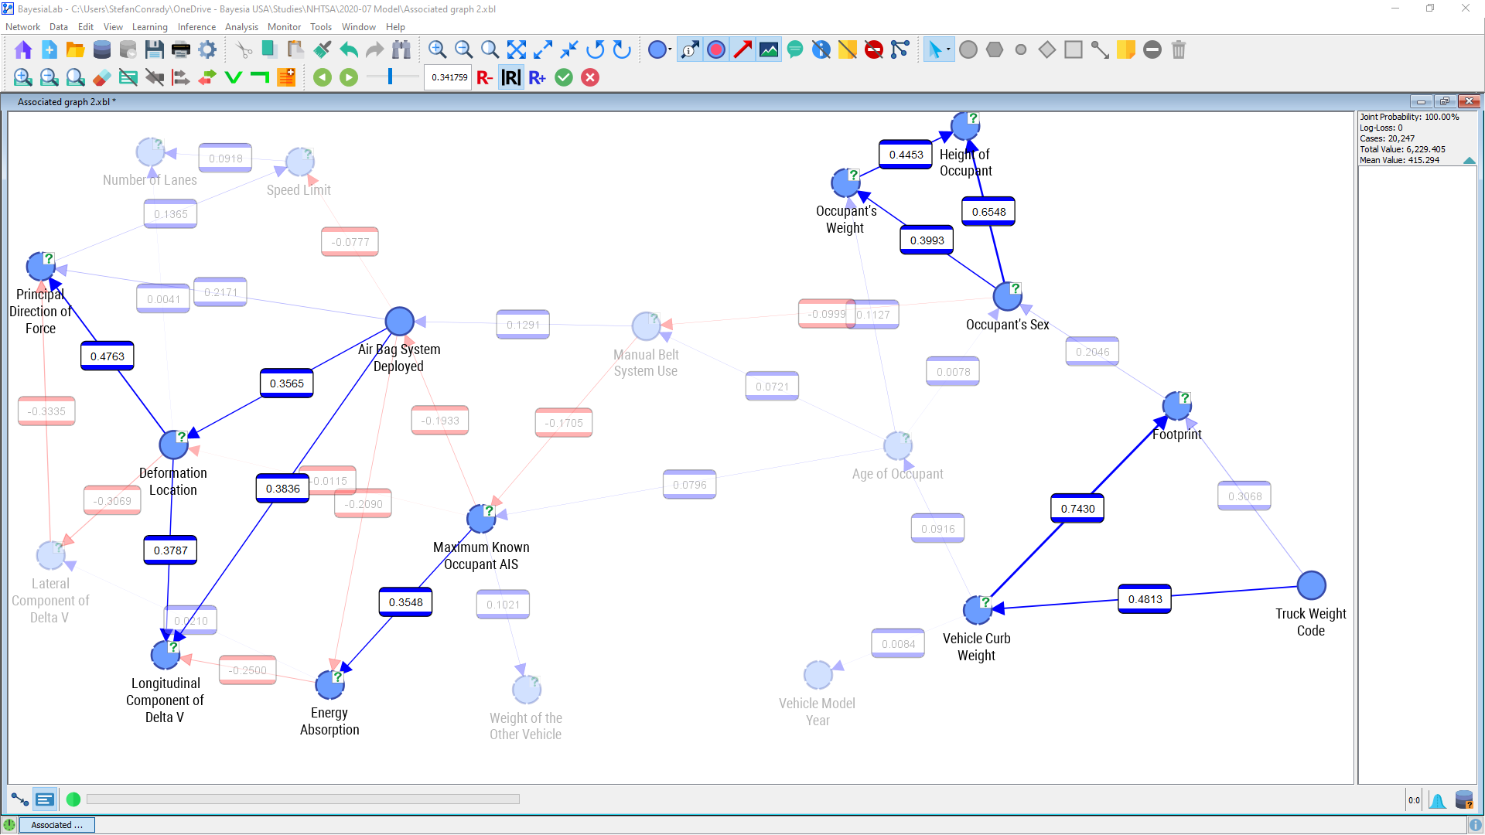This screenshot has height=835, width=1485.
Task: Click the trash delete icon
Action: click(1178, 50)
